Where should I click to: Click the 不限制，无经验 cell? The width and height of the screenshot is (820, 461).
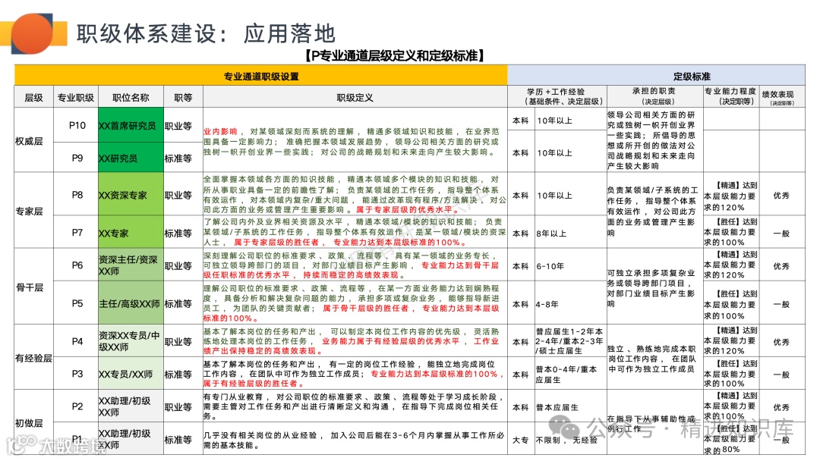point(570,440)
